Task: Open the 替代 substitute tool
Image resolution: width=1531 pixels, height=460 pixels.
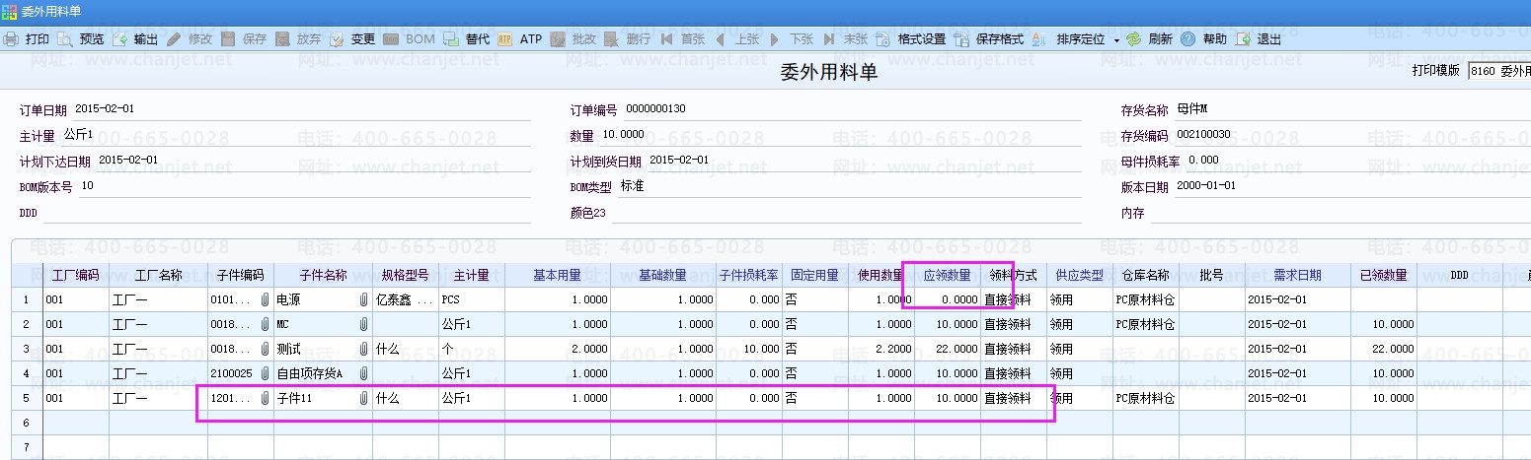Action: [x=450, y=39]
